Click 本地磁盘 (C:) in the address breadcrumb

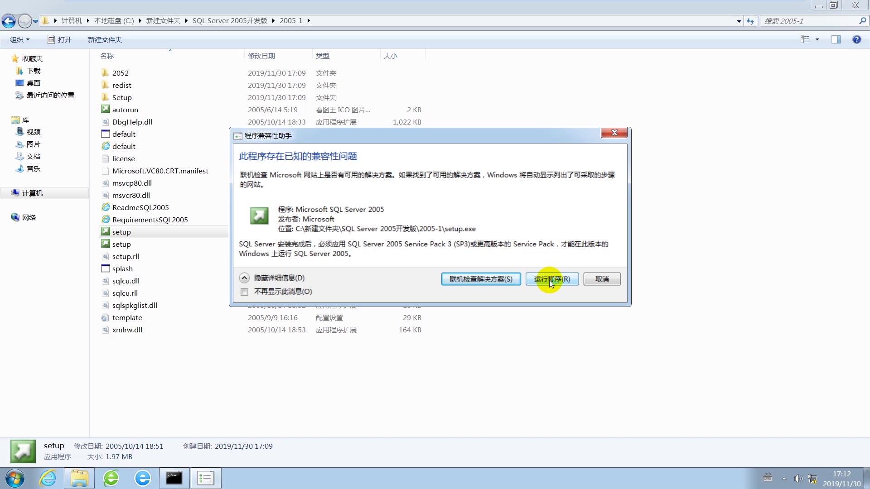(x=114, y=21)
